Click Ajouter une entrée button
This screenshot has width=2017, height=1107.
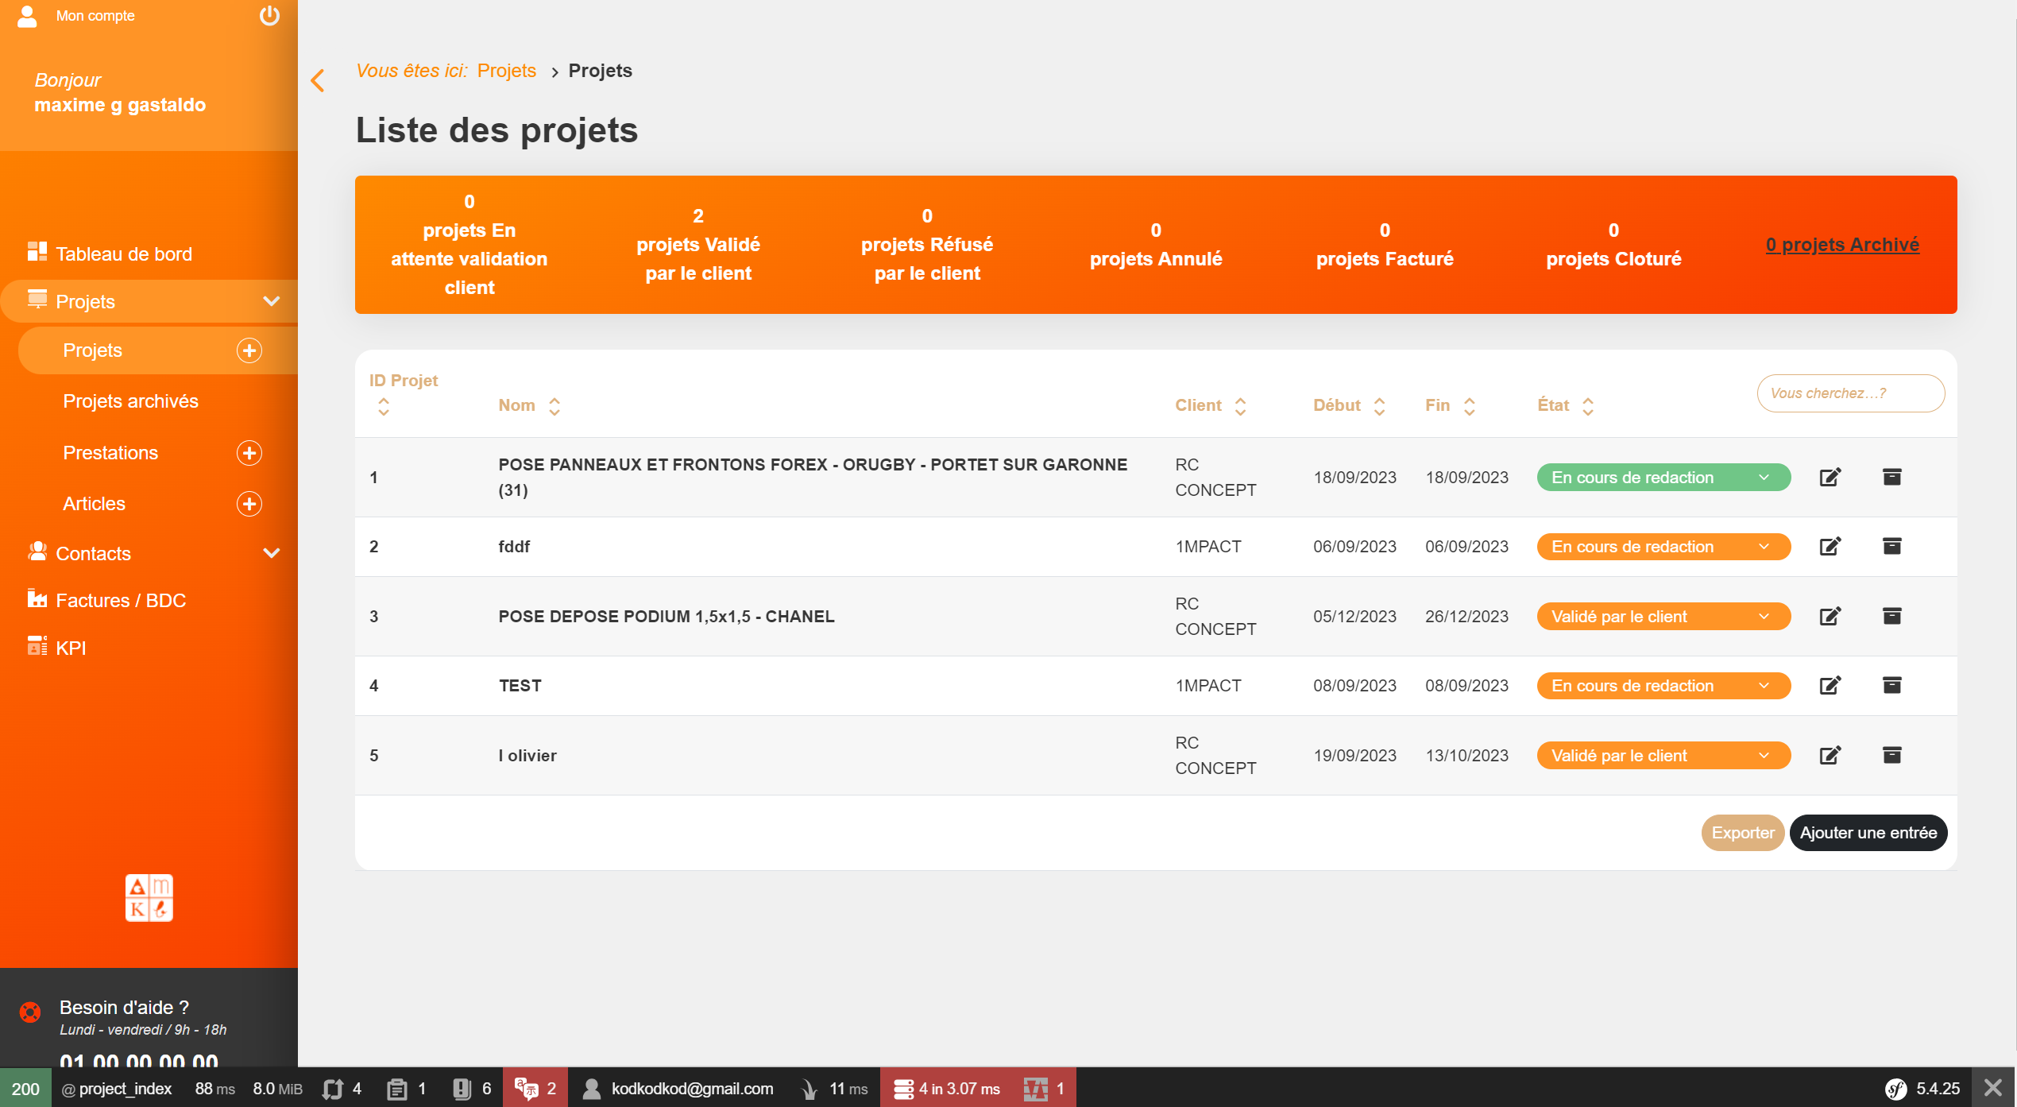pyautogui.click(x=1867, y=833)
